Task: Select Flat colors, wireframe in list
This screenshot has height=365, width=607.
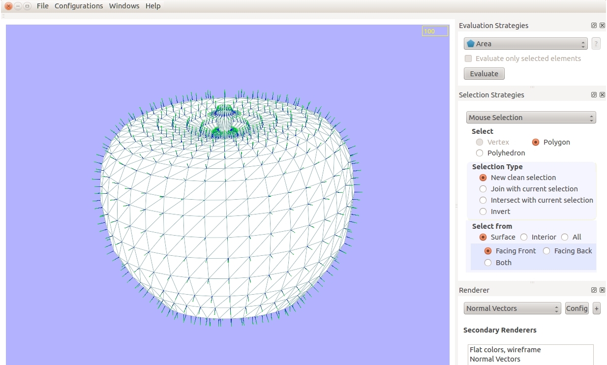Action: coord(505,350)
